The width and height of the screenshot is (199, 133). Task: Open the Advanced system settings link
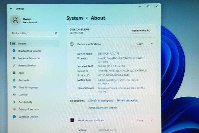(x=103, y=108)
